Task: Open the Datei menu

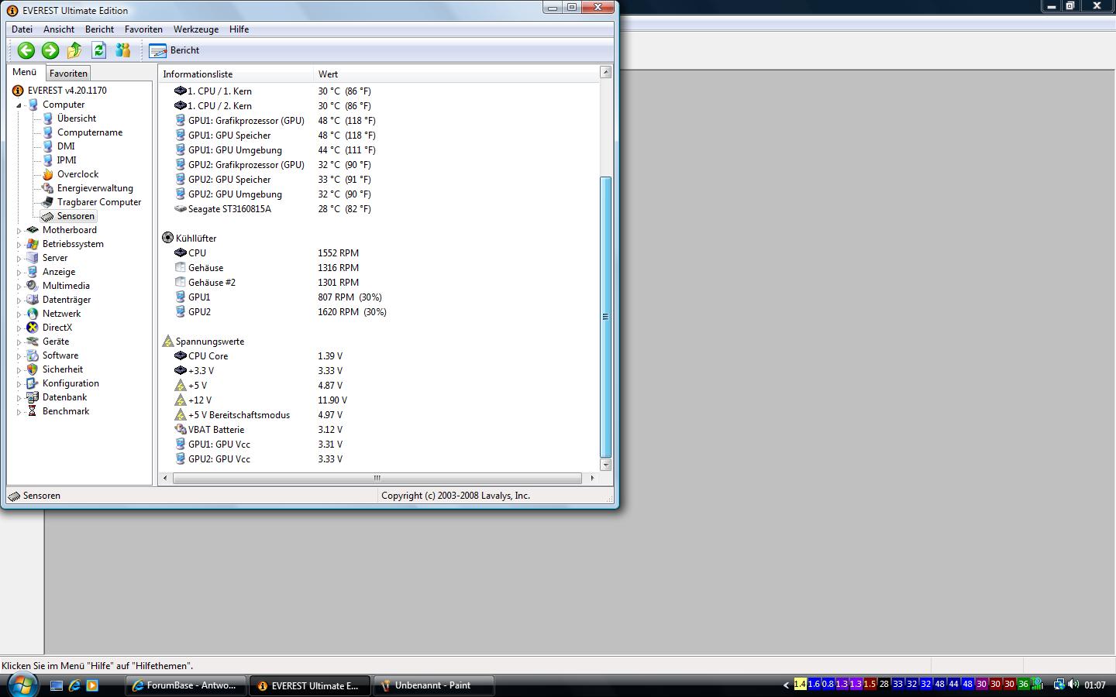Action: [x=22, y=29]
